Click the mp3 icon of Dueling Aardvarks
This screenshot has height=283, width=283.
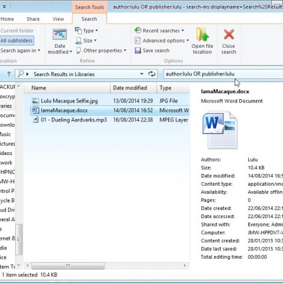point(35,120)
